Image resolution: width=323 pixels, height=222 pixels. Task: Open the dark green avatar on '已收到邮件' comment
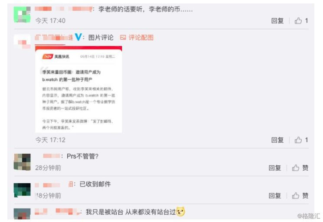click(x=22, y=190)
